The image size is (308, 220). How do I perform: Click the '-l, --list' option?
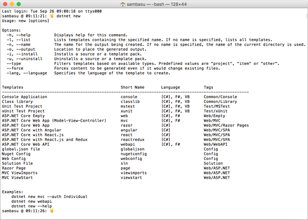[19, 40]
